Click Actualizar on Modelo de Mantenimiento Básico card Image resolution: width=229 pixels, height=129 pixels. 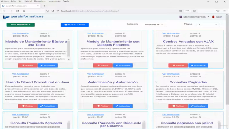48,65
